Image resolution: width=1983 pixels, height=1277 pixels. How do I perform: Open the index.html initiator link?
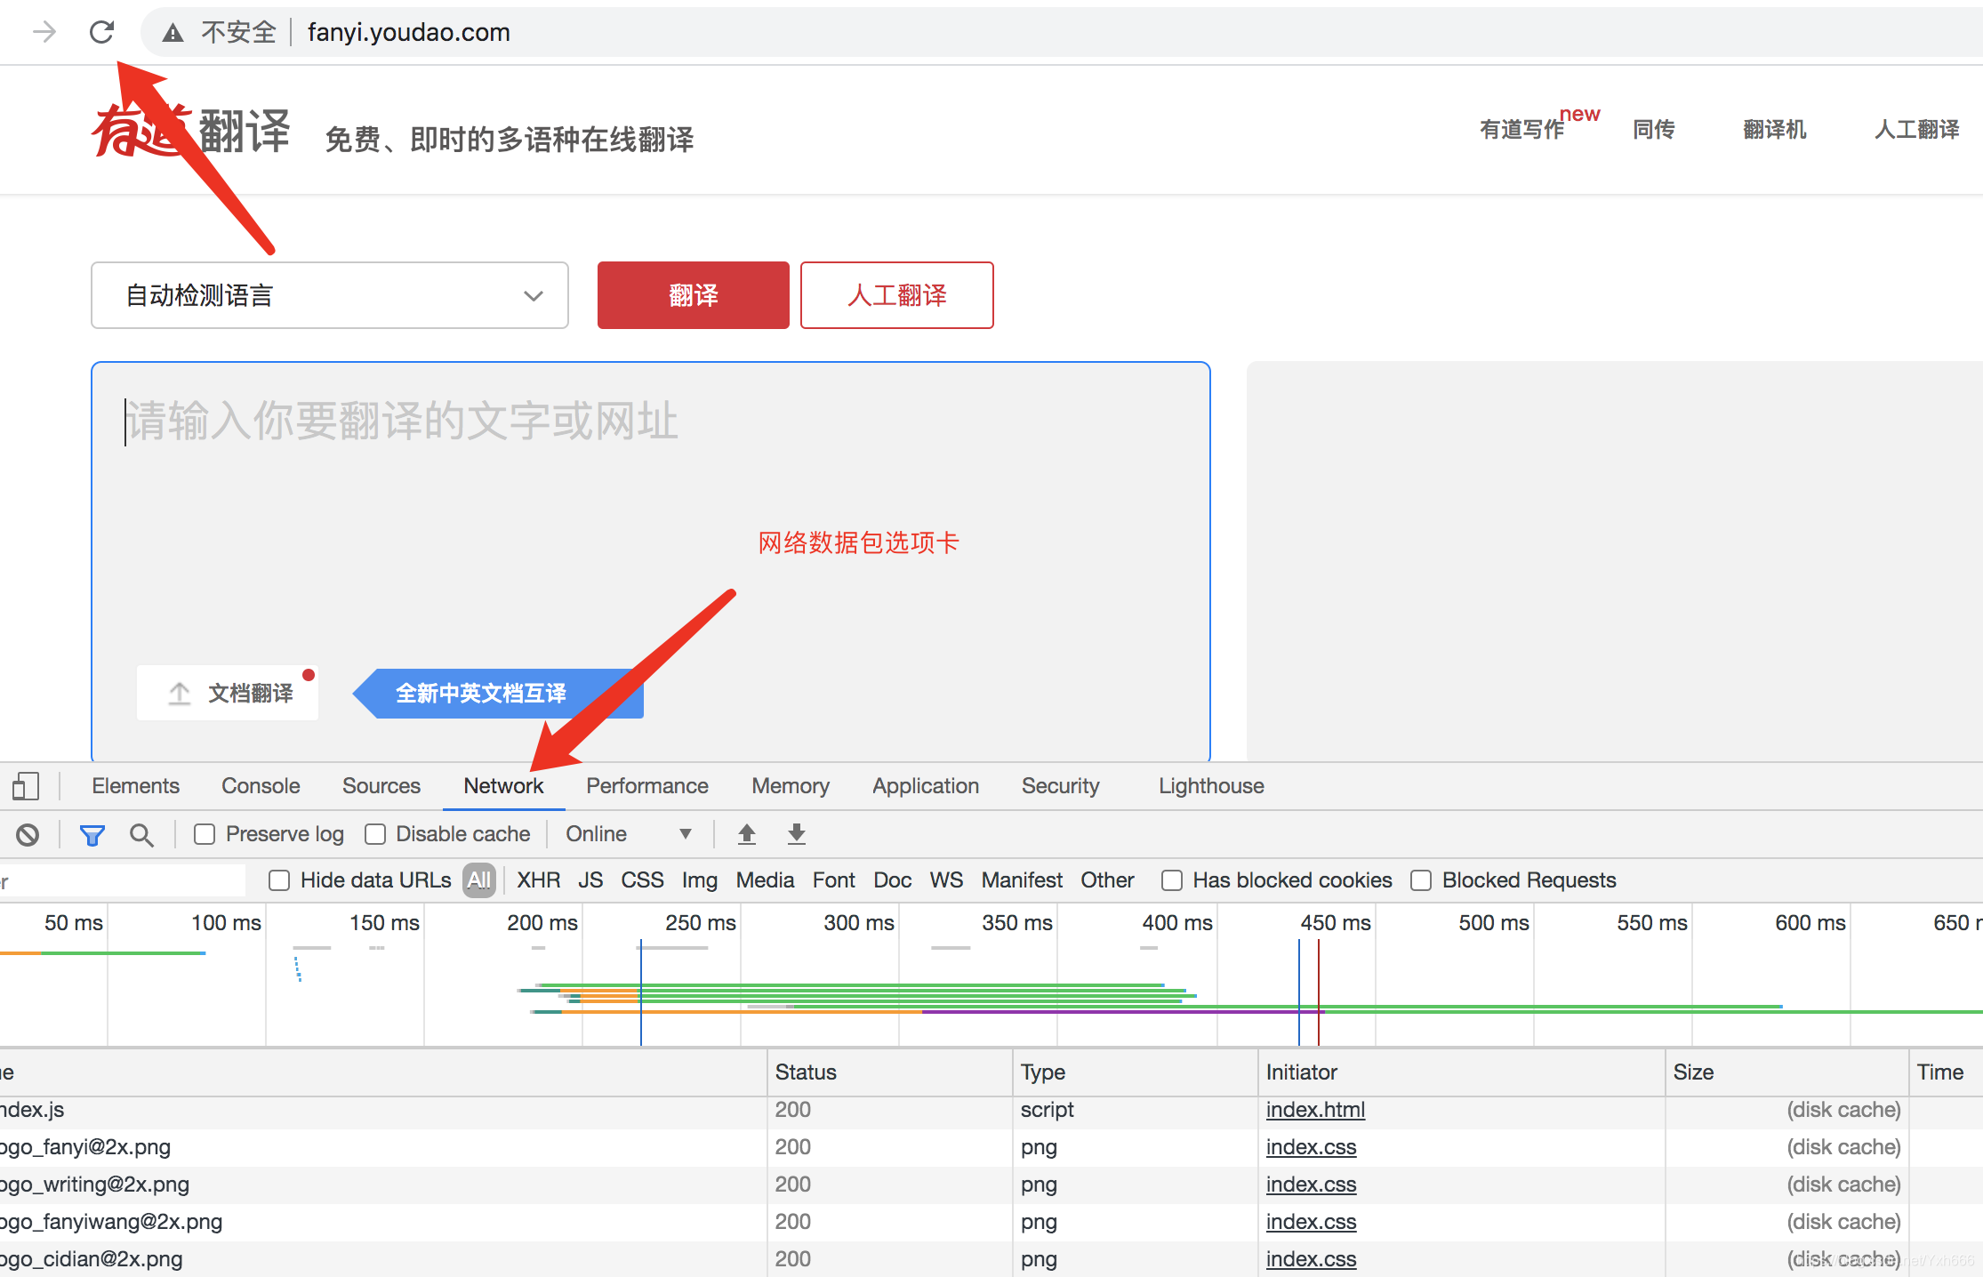[1315, 1110]
